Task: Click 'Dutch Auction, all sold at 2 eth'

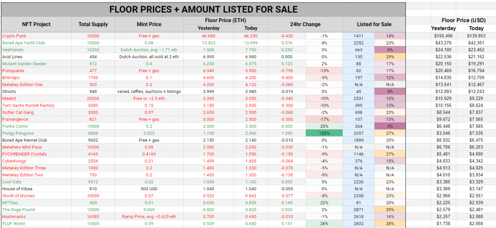Action: tap(149, 57)
